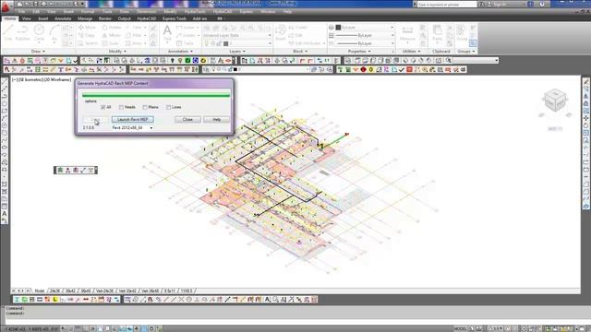Screen dimensions: 591x332
Task: Click first icon on floating mini toolbar
Action: pyautogui.click(x=60, y=170)
